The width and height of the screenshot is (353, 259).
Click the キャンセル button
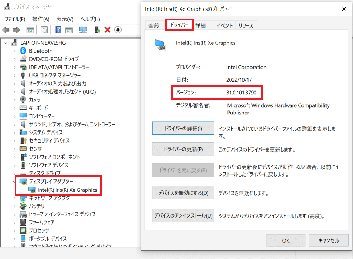pyautogui.click(x=329, y=240)
